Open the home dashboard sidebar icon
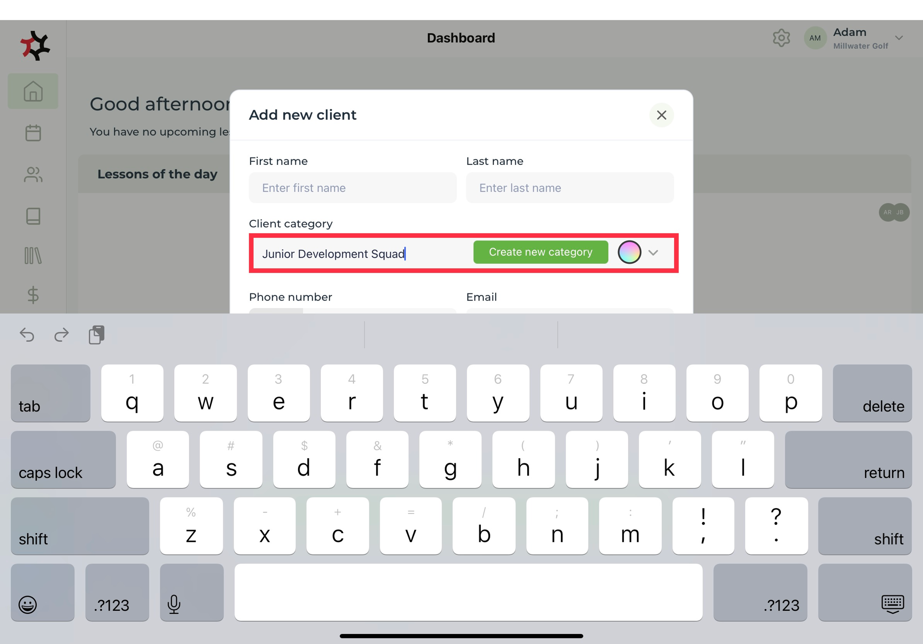This screenshot has width=923, height=644. 33,91
